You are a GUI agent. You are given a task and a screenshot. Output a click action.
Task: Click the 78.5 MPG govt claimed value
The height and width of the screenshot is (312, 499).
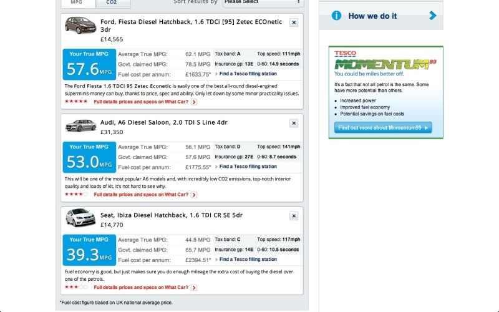point(198,64)
